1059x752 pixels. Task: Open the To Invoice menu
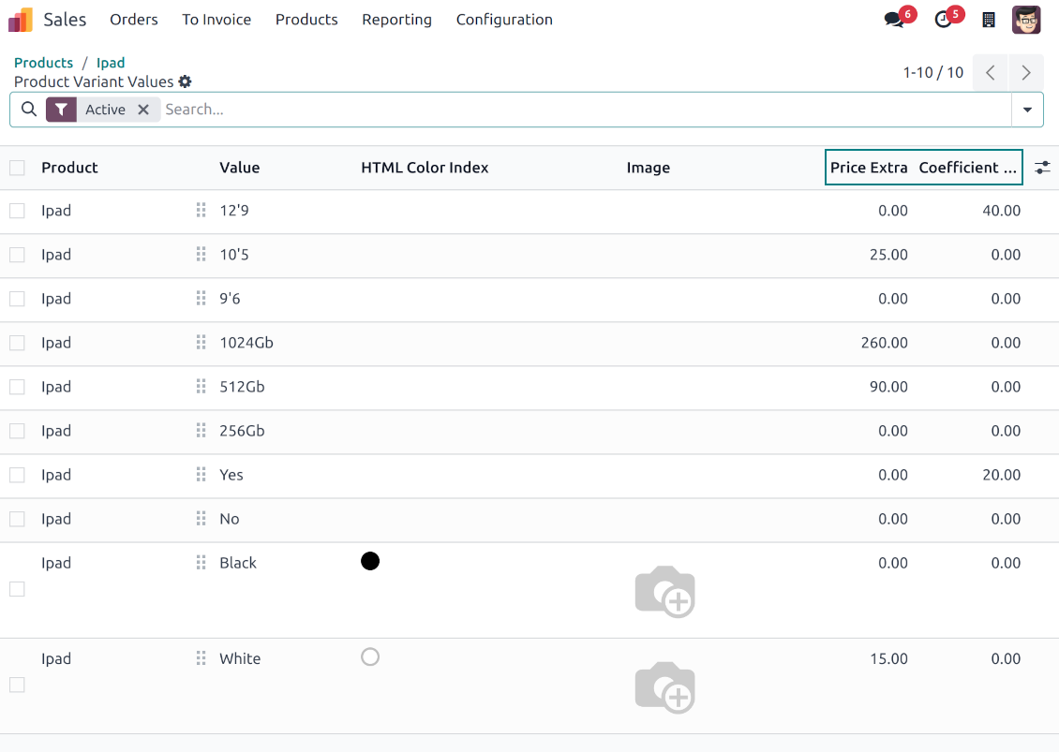coord(216,20)
